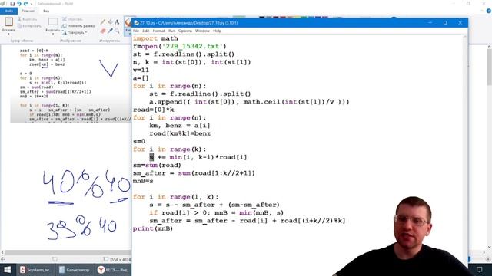This screenshot has height=276, width=492.
Task: Click the Paint Help icon at ribbon's right
Action: 489,11
